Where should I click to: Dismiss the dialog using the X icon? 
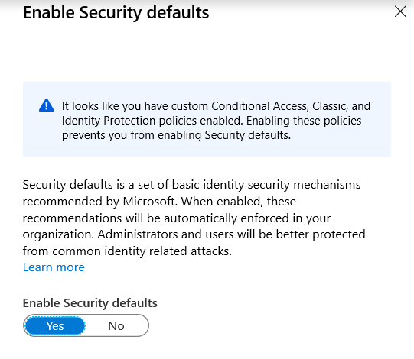[400, 12]
